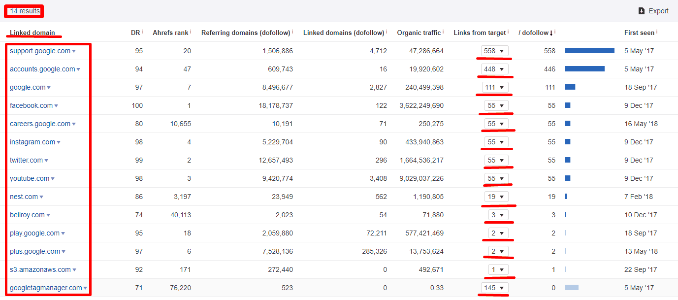Viewport: 678px width, 300px height.
Task: Click the dofollow bar for support.google.com
Action: (x=590, y=51)
